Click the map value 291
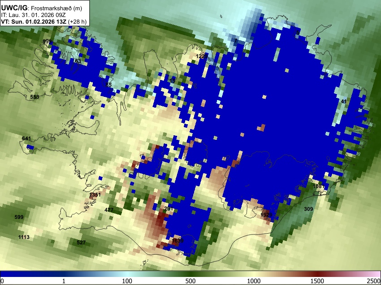Image resolution: width=381 pixels, height=285 pixels. (x=169, y=209)
